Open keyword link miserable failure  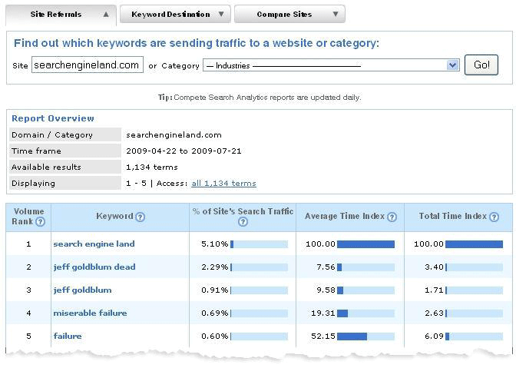90,313
